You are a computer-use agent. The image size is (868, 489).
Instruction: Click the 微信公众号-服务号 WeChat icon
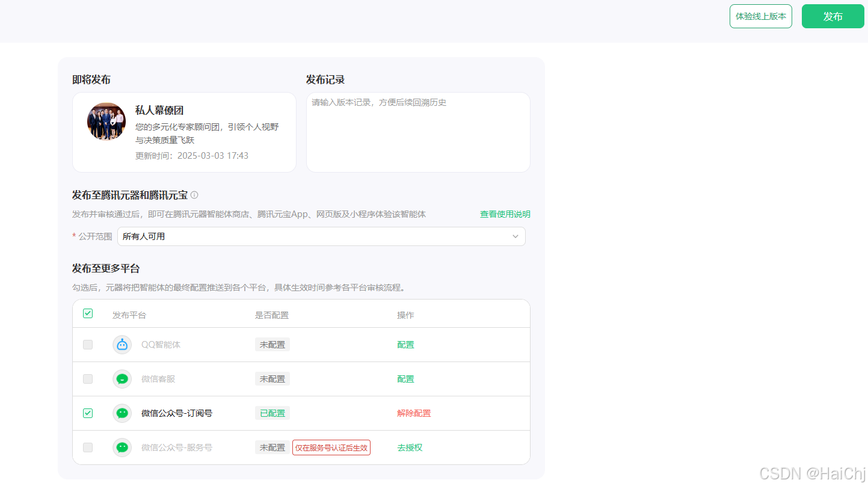pos(122,447)
